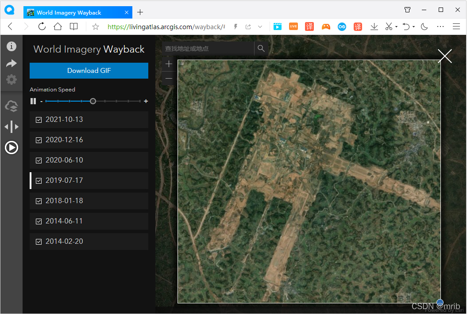The height and width of the screenshot is (314, 467).
Task: Click the search magnifier icon on map
Action: pyautogui.click(x=261, y=49)
